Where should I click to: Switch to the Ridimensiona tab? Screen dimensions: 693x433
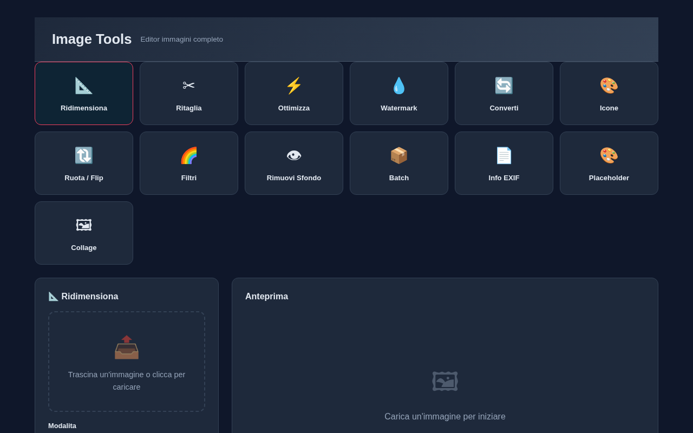coord(83,93)
